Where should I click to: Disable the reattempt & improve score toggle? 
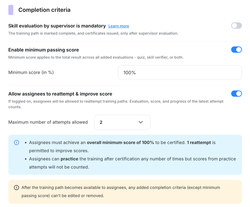click(x=236, y=93)
